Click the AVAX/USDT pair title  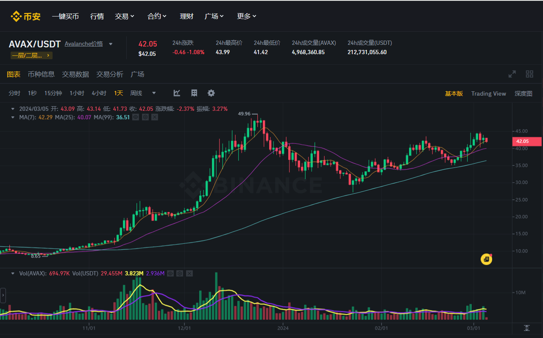(x=35, y=44)
